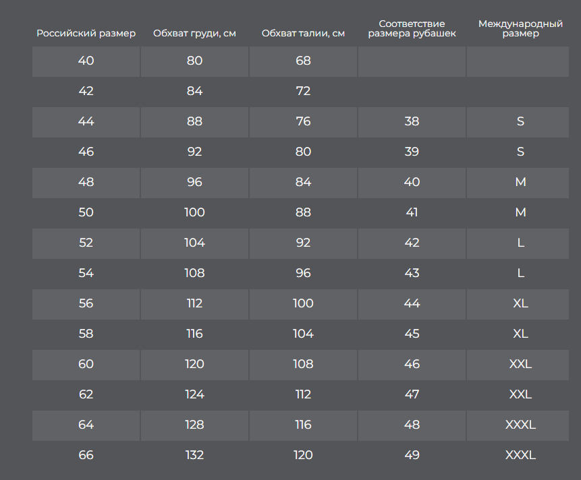Click chest girth value 124

click(194, 395)
